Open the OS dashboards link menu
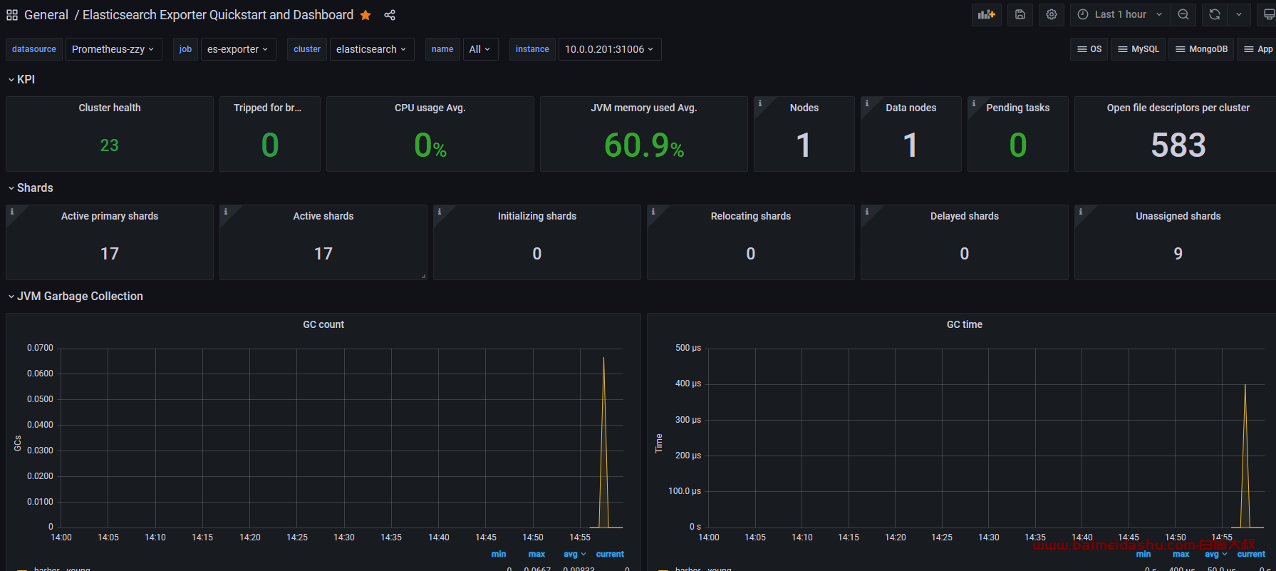This screenshot has height=571, width=1276. [1089, 49]
